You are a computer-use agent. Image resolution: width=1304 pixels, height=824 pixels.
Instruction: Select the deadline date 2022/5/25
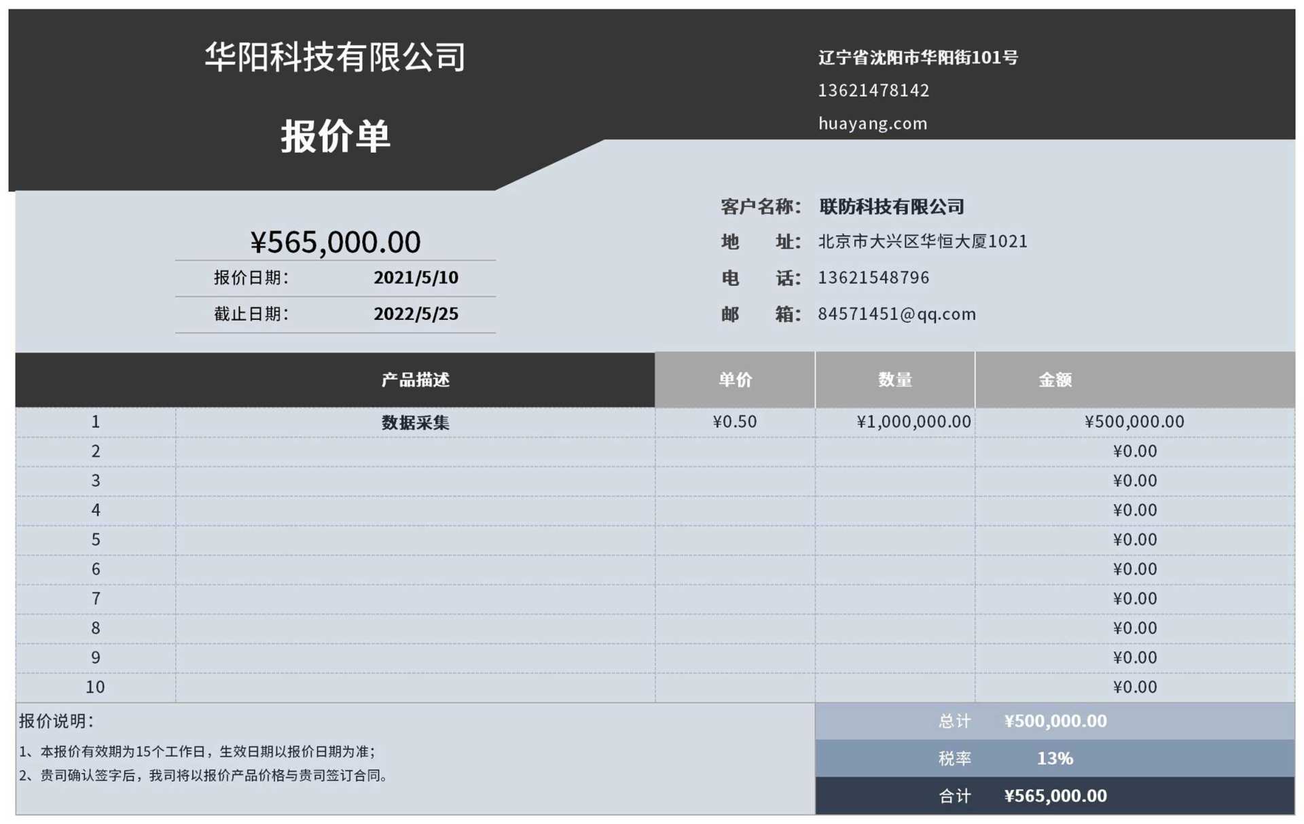416,314
